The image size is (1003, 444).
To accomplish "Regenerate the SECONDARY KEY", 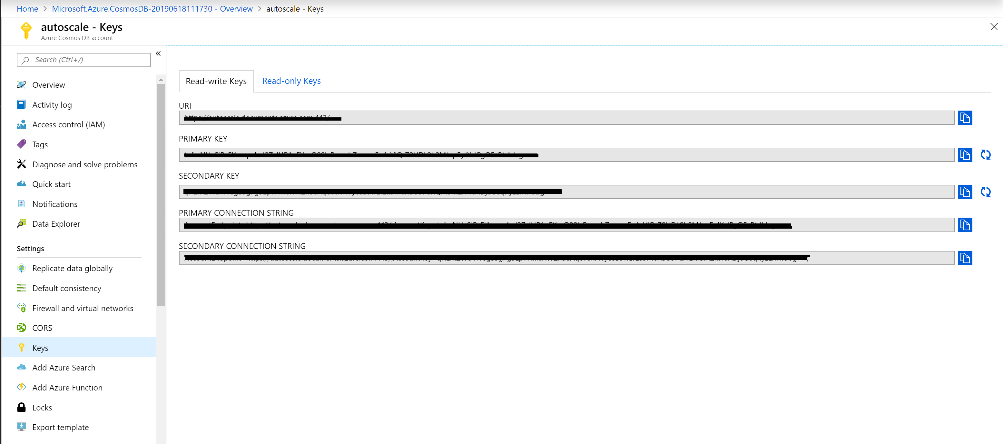I will (985, 192).
